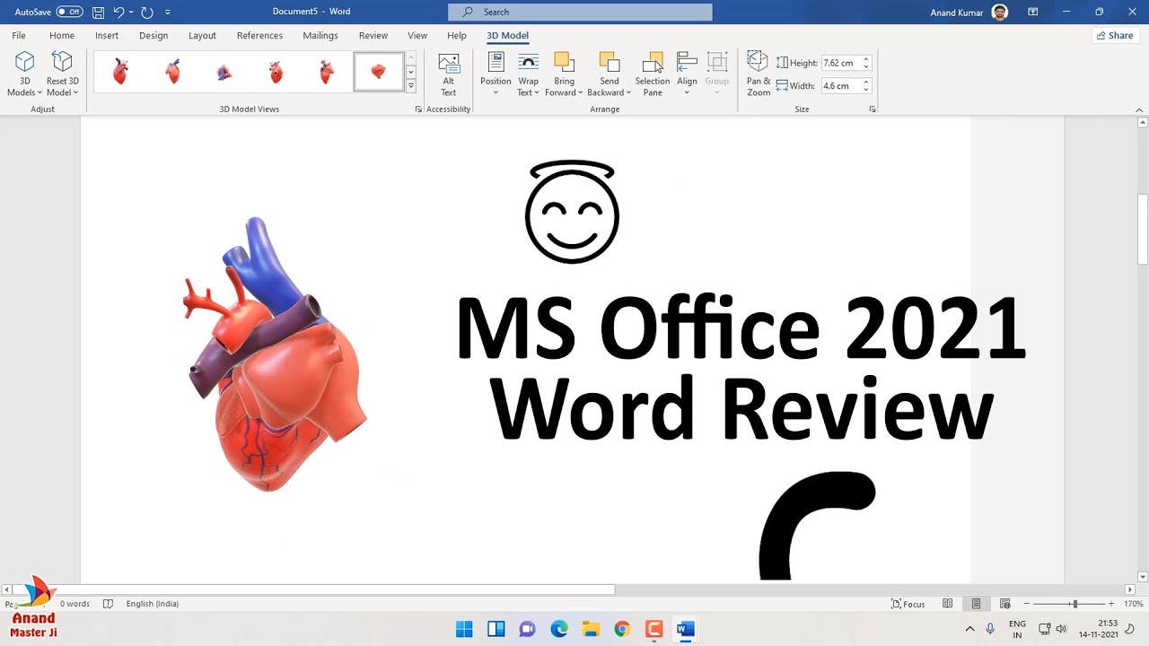Undo the last action
Image resolution: width=1149 pixels, height=646 pixels.
pyautogui.click(x=118, y=12)
